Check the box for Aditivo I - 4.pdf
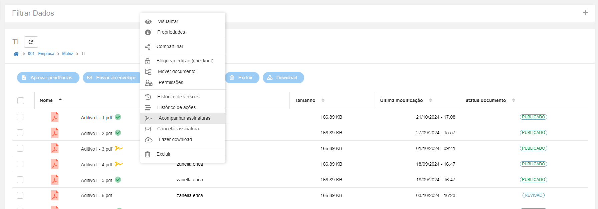Screen dimensions: 598x209 pyautogui.click(x=20, y=164)
